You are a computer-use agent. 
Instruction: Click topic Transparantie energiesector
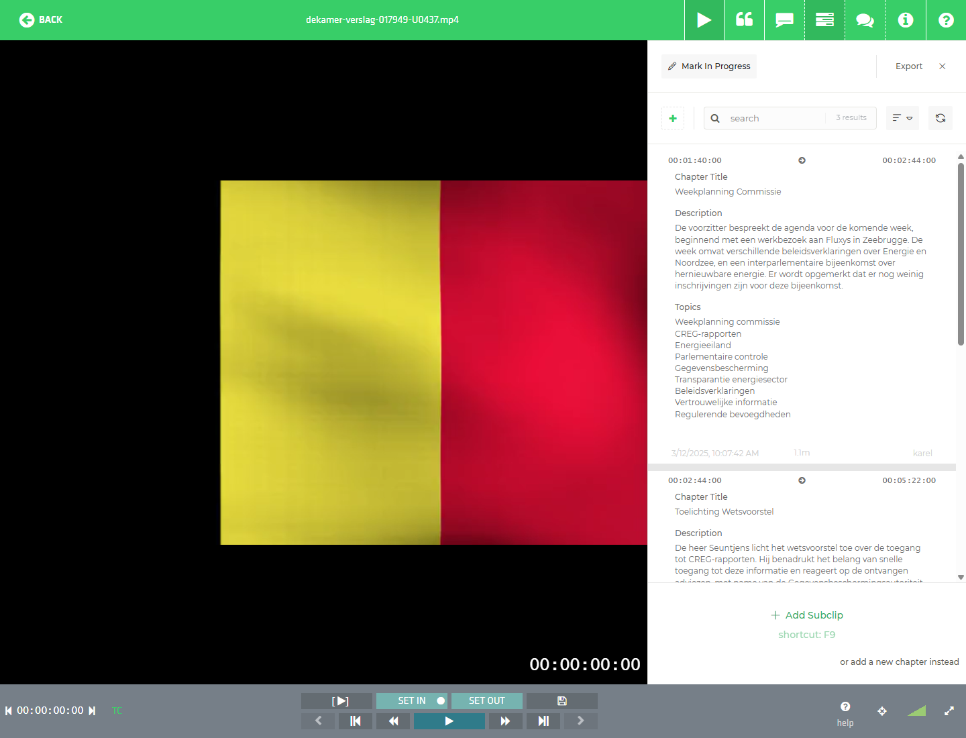point(731,380)
